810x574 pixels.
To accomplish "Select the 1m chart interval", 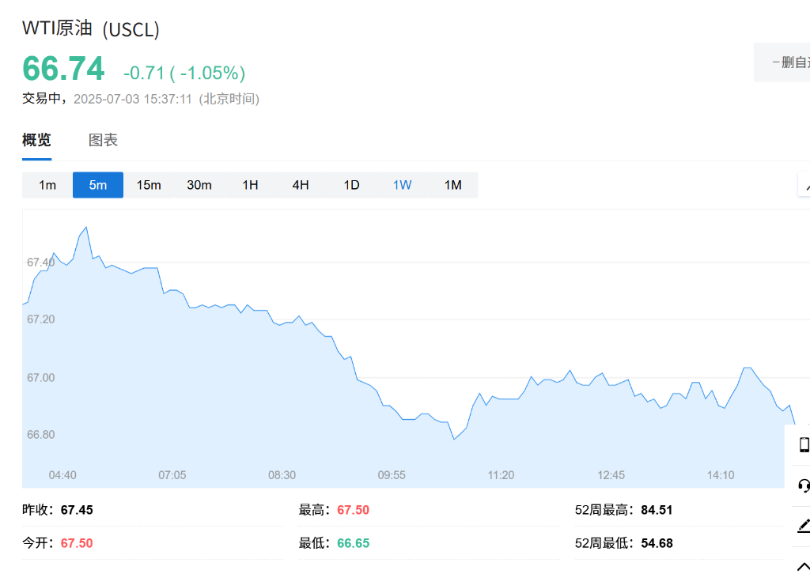I will 47,185.
